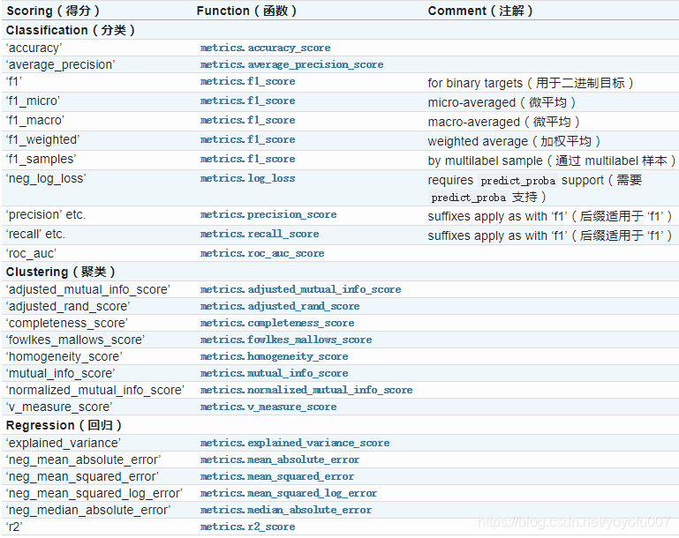
Task: Select the 'neg_mean_absolute_error' scoring cell
Action: tap(84, 460)
